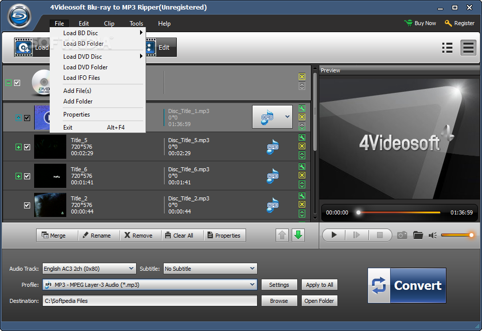482x331 pixels.
Task: Click the preview seek bar
Action: 399,212
